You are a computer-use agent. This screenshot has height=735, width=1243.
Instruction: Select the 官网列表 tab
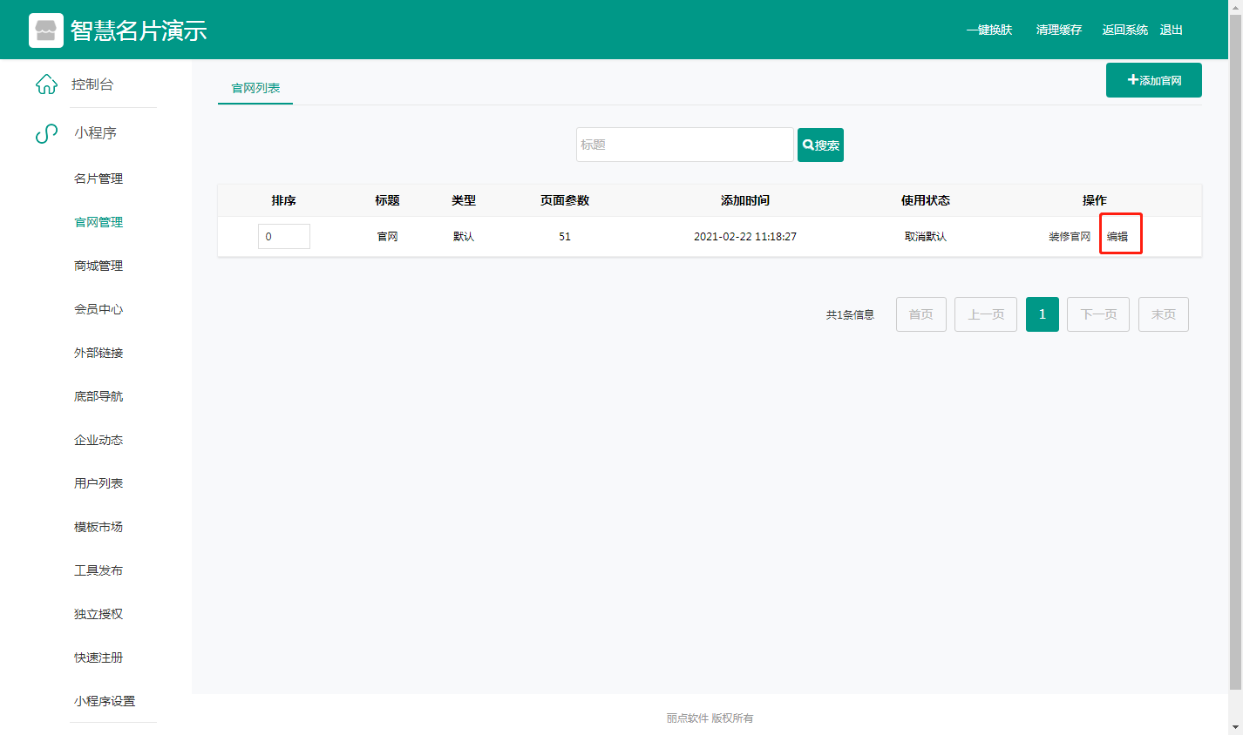coord(255,88)
